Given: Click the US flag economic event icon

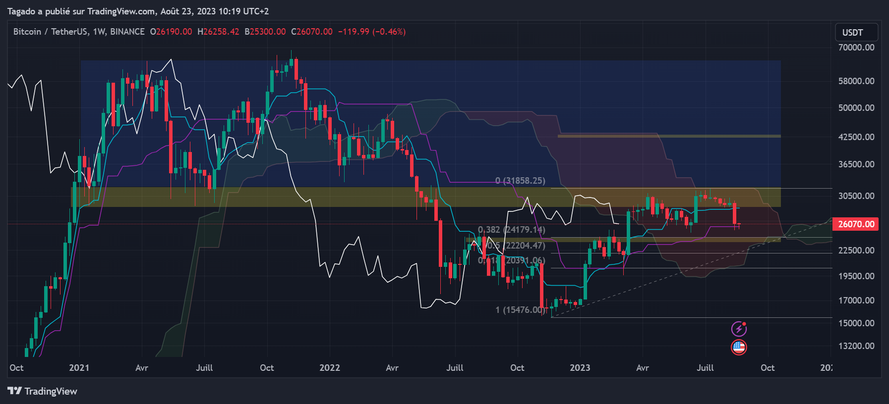Looking at the screenshot, I should coord(739,347).
